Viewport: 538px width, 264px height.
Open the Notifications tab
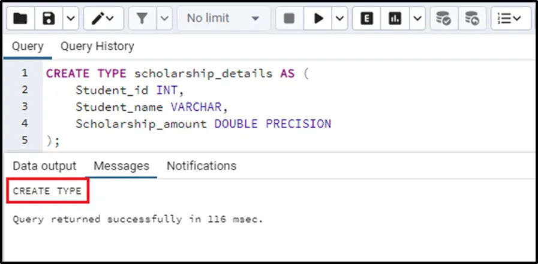(202, 166)
